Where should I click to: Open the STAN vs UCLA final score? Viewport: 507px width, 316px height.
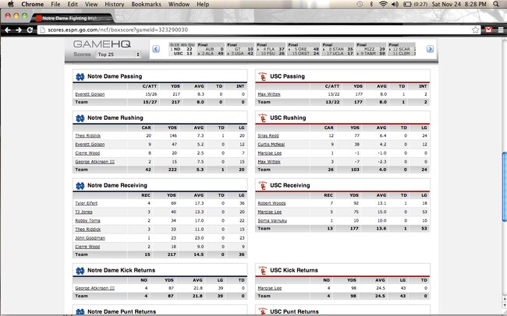[338, 49]
